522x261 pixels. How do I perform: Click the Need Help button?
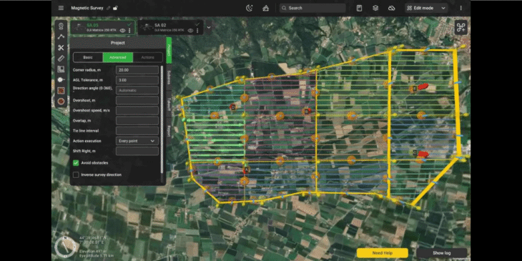382,252
